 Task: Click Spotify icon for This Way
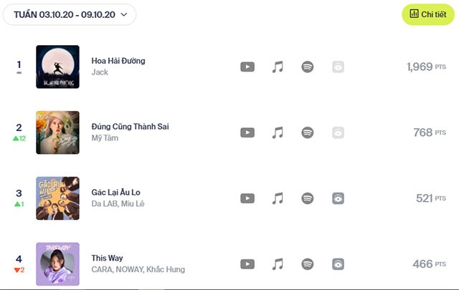click(x=308, y=264)
